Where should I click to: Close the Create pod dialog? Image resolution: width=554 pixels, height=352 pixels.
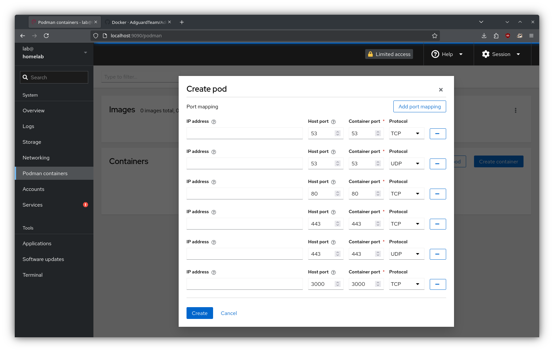441,90
